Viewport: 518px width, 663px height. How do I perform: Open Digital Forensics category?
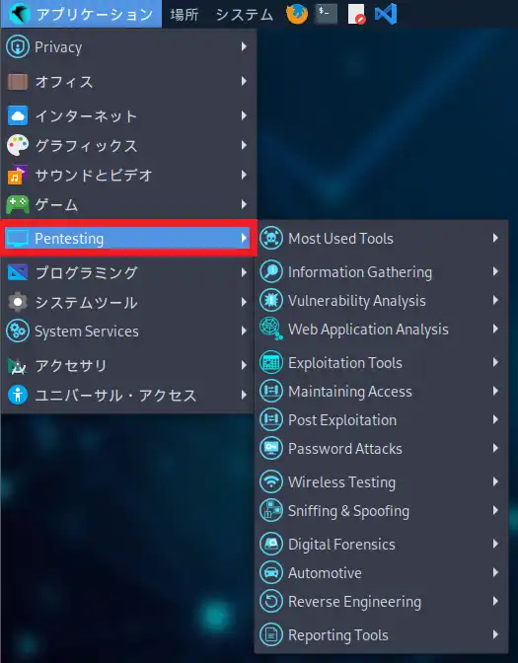coord(380,544)
